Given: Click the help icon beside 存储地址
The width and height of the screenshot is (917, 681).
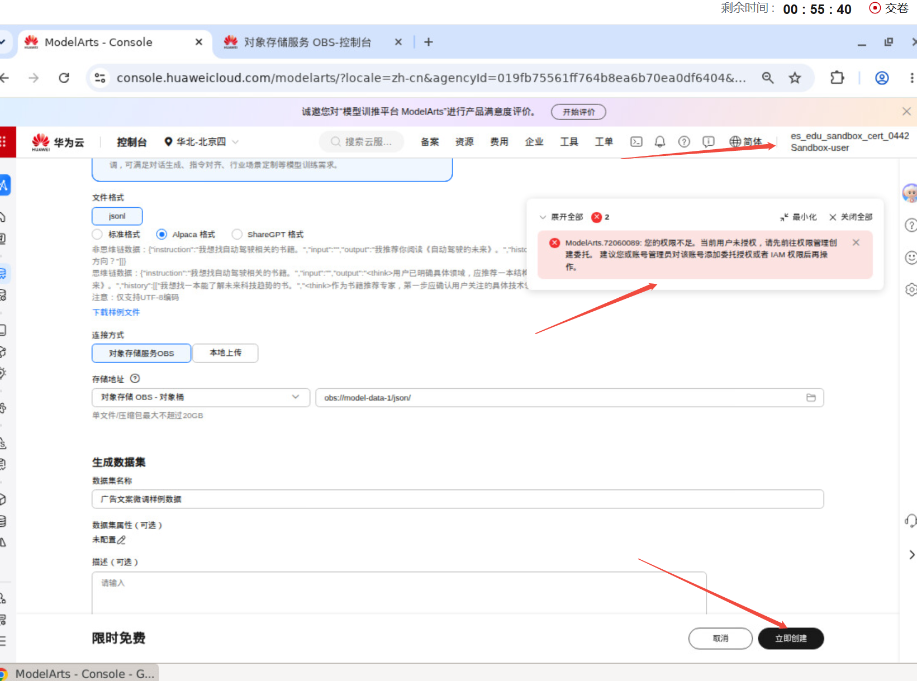Looking at the screenshot, I should pos(135,379).
